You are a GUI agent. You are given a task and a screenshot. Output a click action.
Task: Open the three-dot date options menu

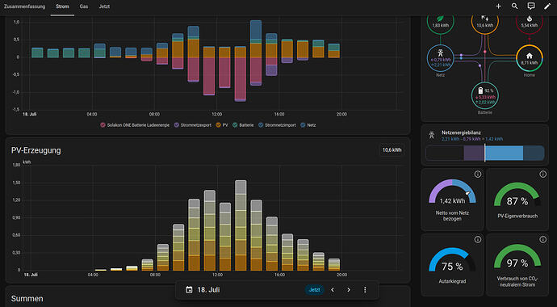365,290
